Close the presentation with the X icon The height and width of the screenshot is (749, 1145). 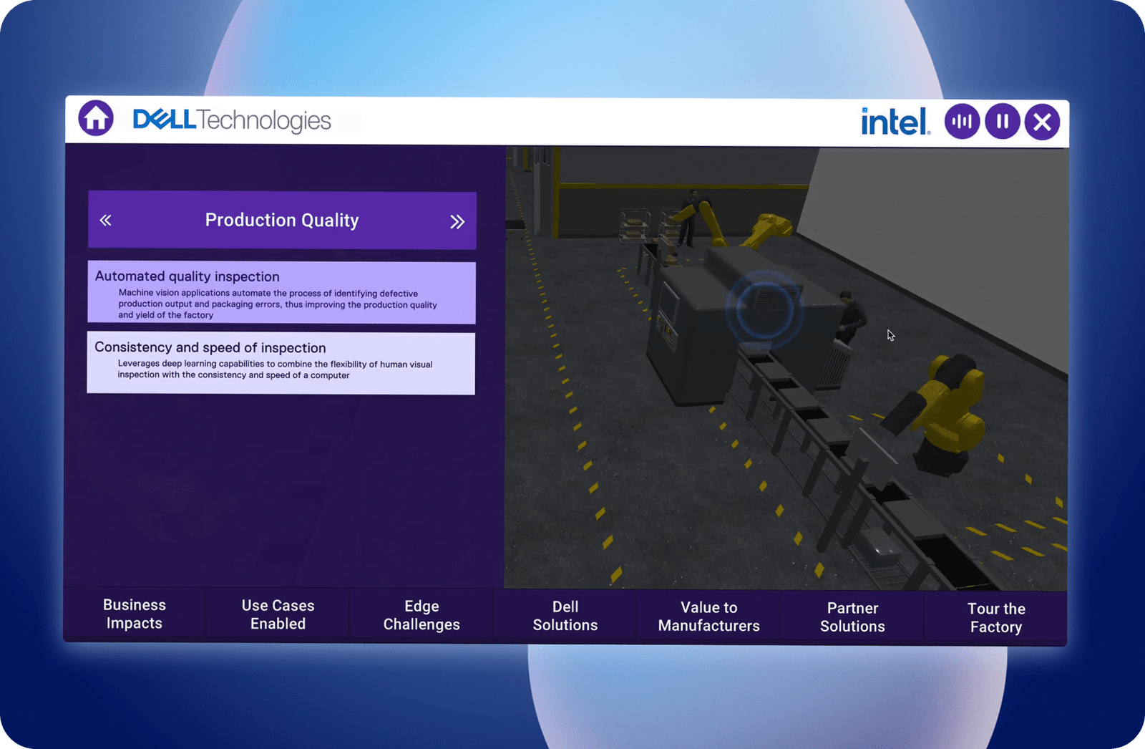[1042, 122]
